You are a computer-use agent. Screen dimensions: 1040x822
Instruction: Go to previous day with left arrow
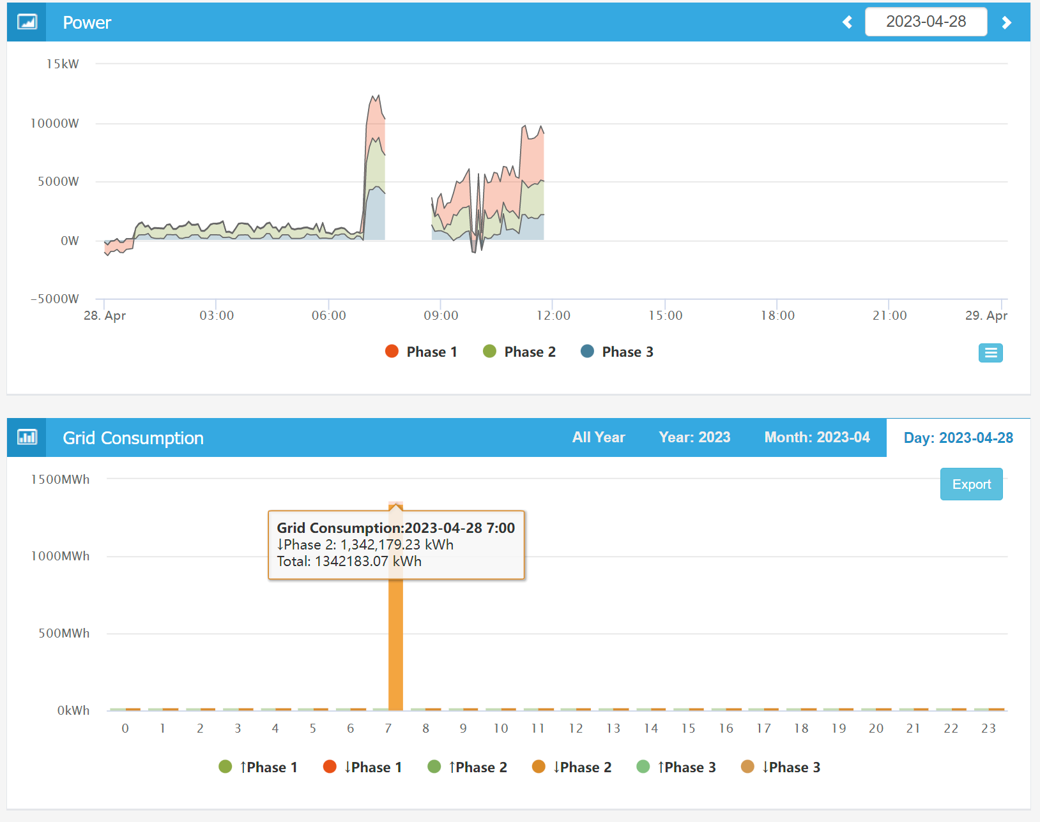pos(847,22)
